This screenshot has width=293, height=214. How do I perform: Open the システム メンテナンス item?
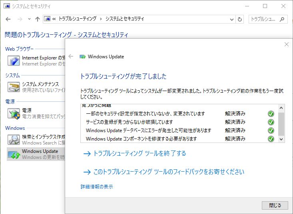[40, 84]
